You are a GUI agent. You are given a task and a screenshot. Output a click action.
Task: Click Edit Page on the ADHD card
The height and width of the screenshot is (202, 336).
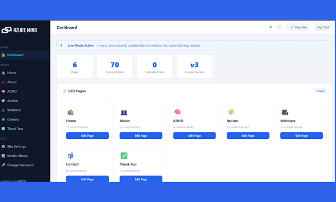click(194, 136)
